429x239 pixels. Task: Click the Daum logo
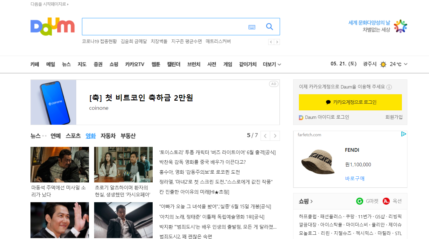click(x=52, y=26)
